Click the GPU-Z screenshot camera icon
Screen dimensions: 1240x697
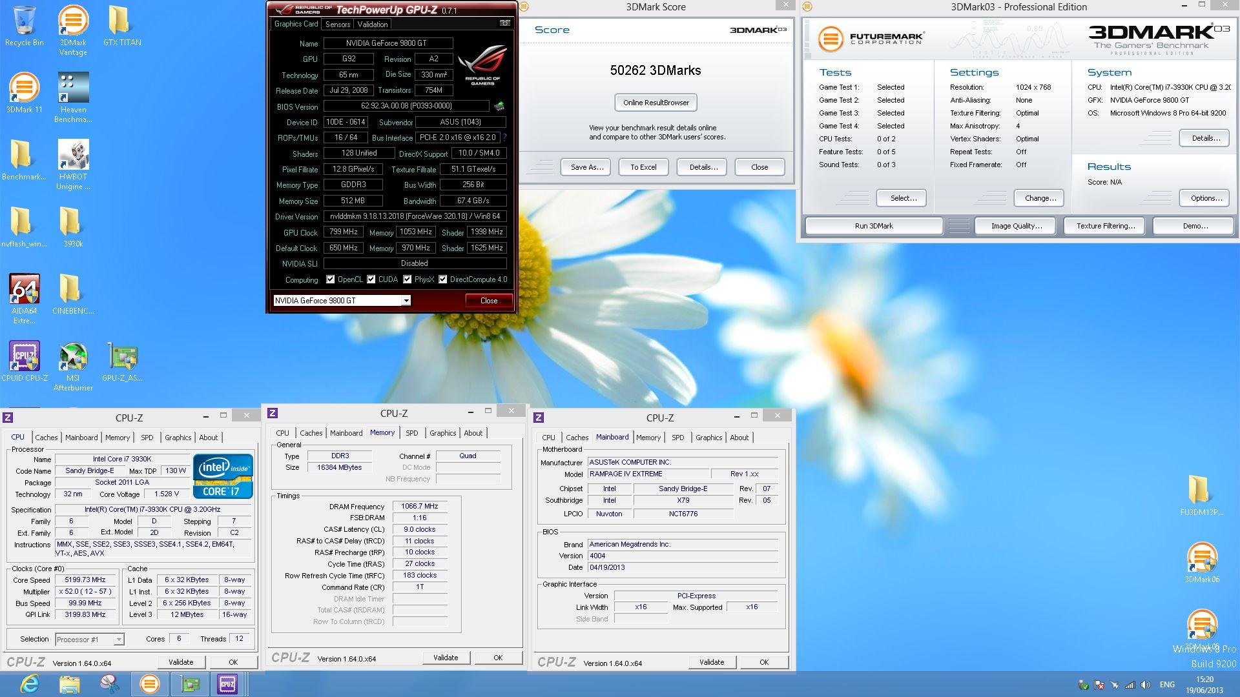504,23
